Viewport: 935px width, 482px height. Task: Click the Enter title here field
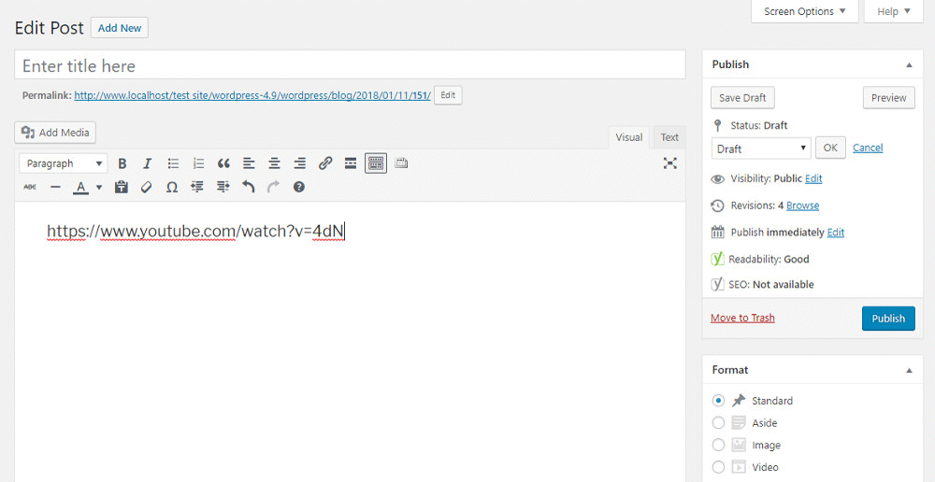[350, 65]
